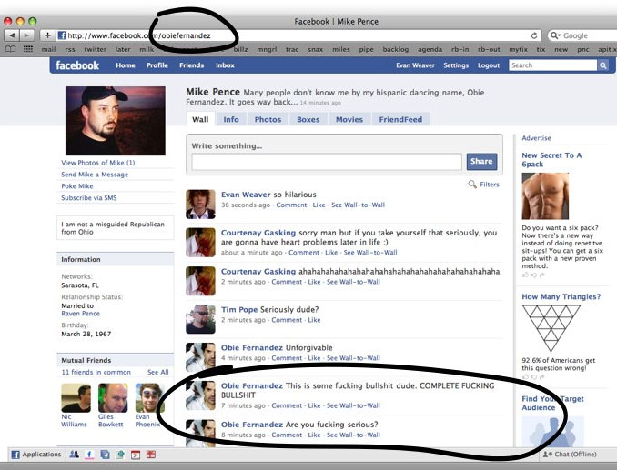This screenshot has height=470, width=617.
Task: Click Mike Pence profile picture
Action: point(116,121)
